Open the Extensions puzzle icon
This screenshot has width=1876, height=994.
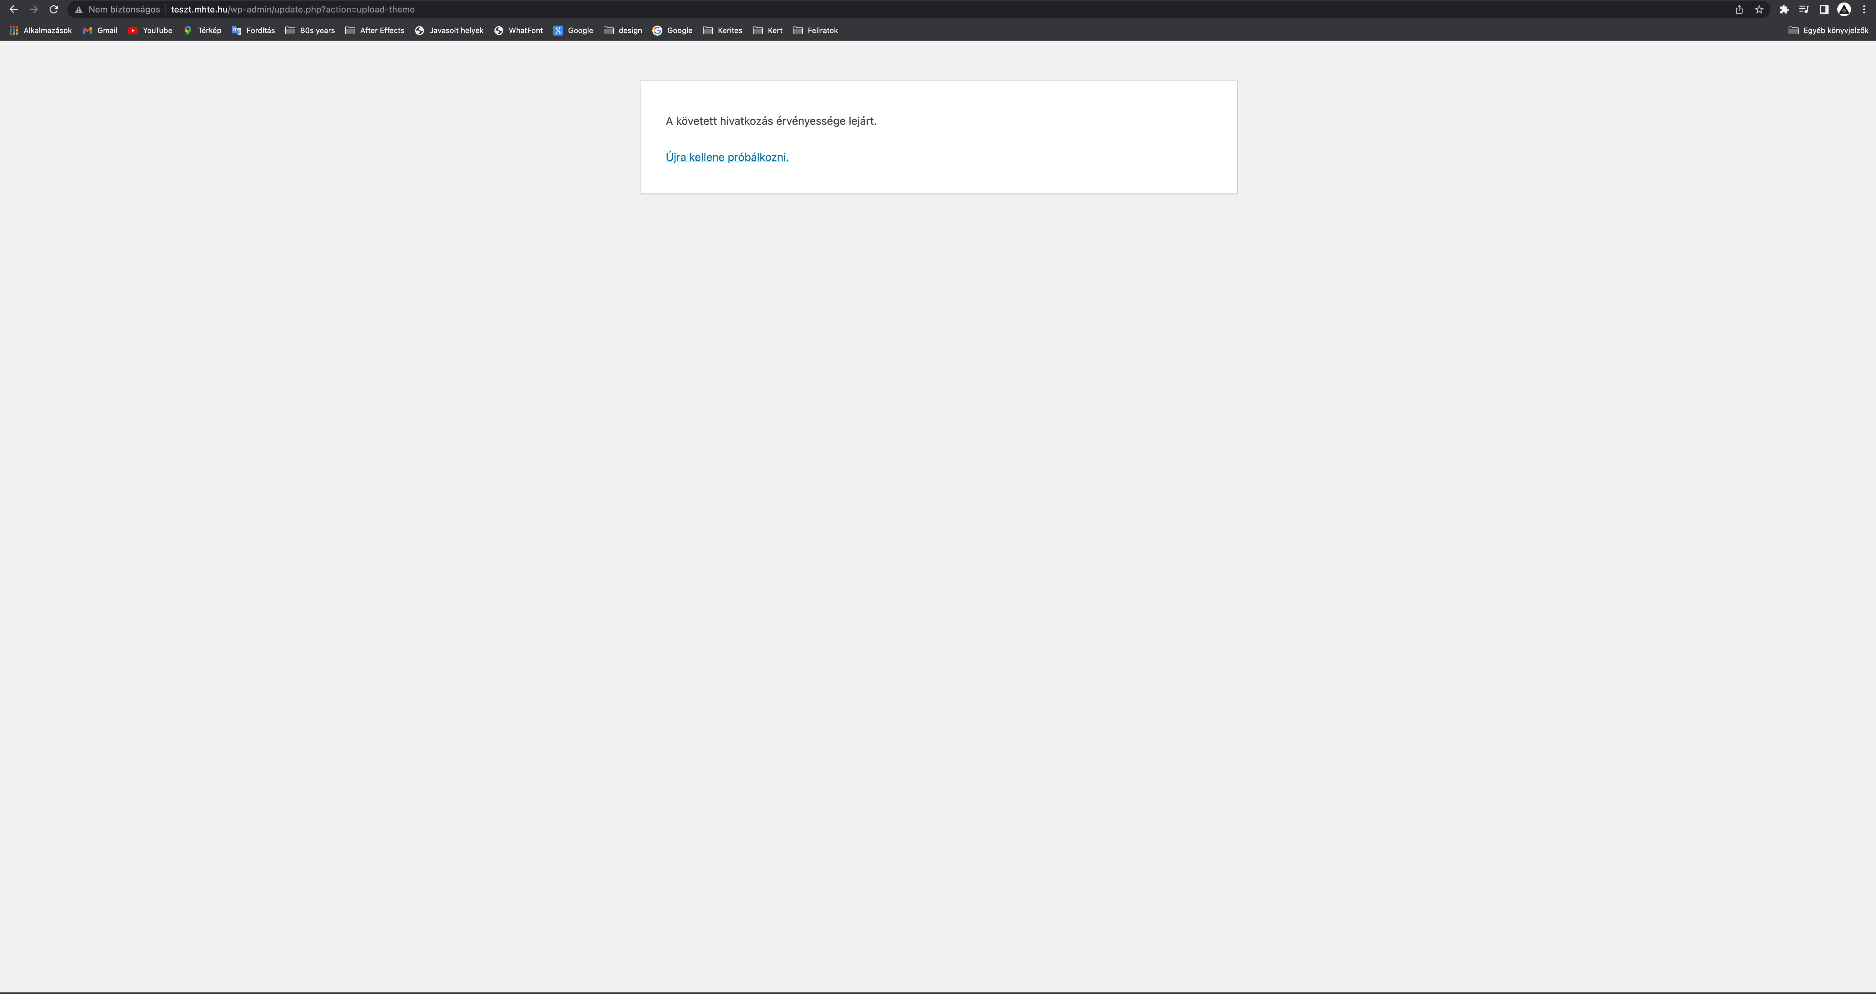(1784, 9)
